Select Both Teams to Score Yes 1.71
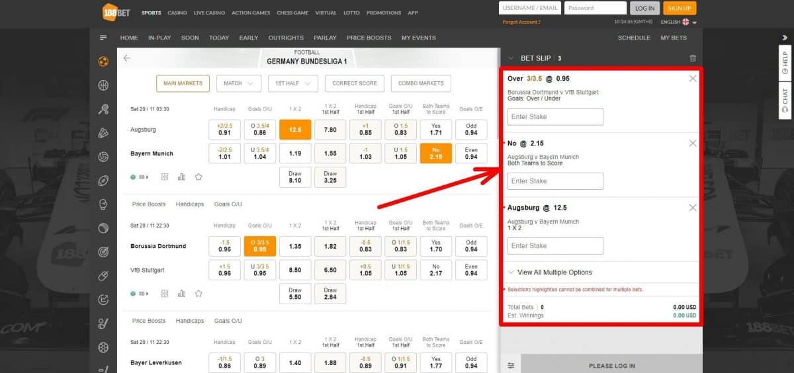The image size is (794, 373). pyautogui.click(x=436, y=130)
